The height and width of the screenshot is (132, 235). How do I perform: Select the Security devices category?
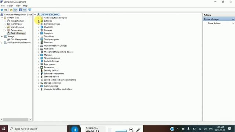51,70
